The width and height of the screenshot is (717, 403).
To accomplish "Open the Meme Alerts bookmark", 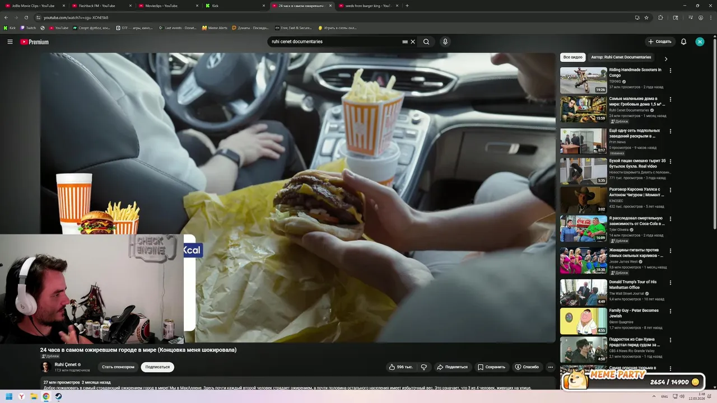I will pos(215,28).
